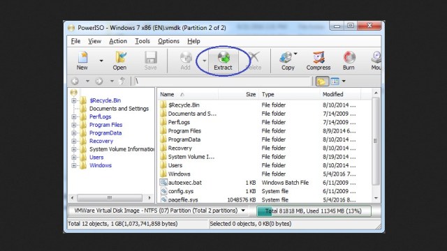447x251 pixels.
Task: Click the Up one level icon
Action: pyautogui.click(x=122, y=82)
